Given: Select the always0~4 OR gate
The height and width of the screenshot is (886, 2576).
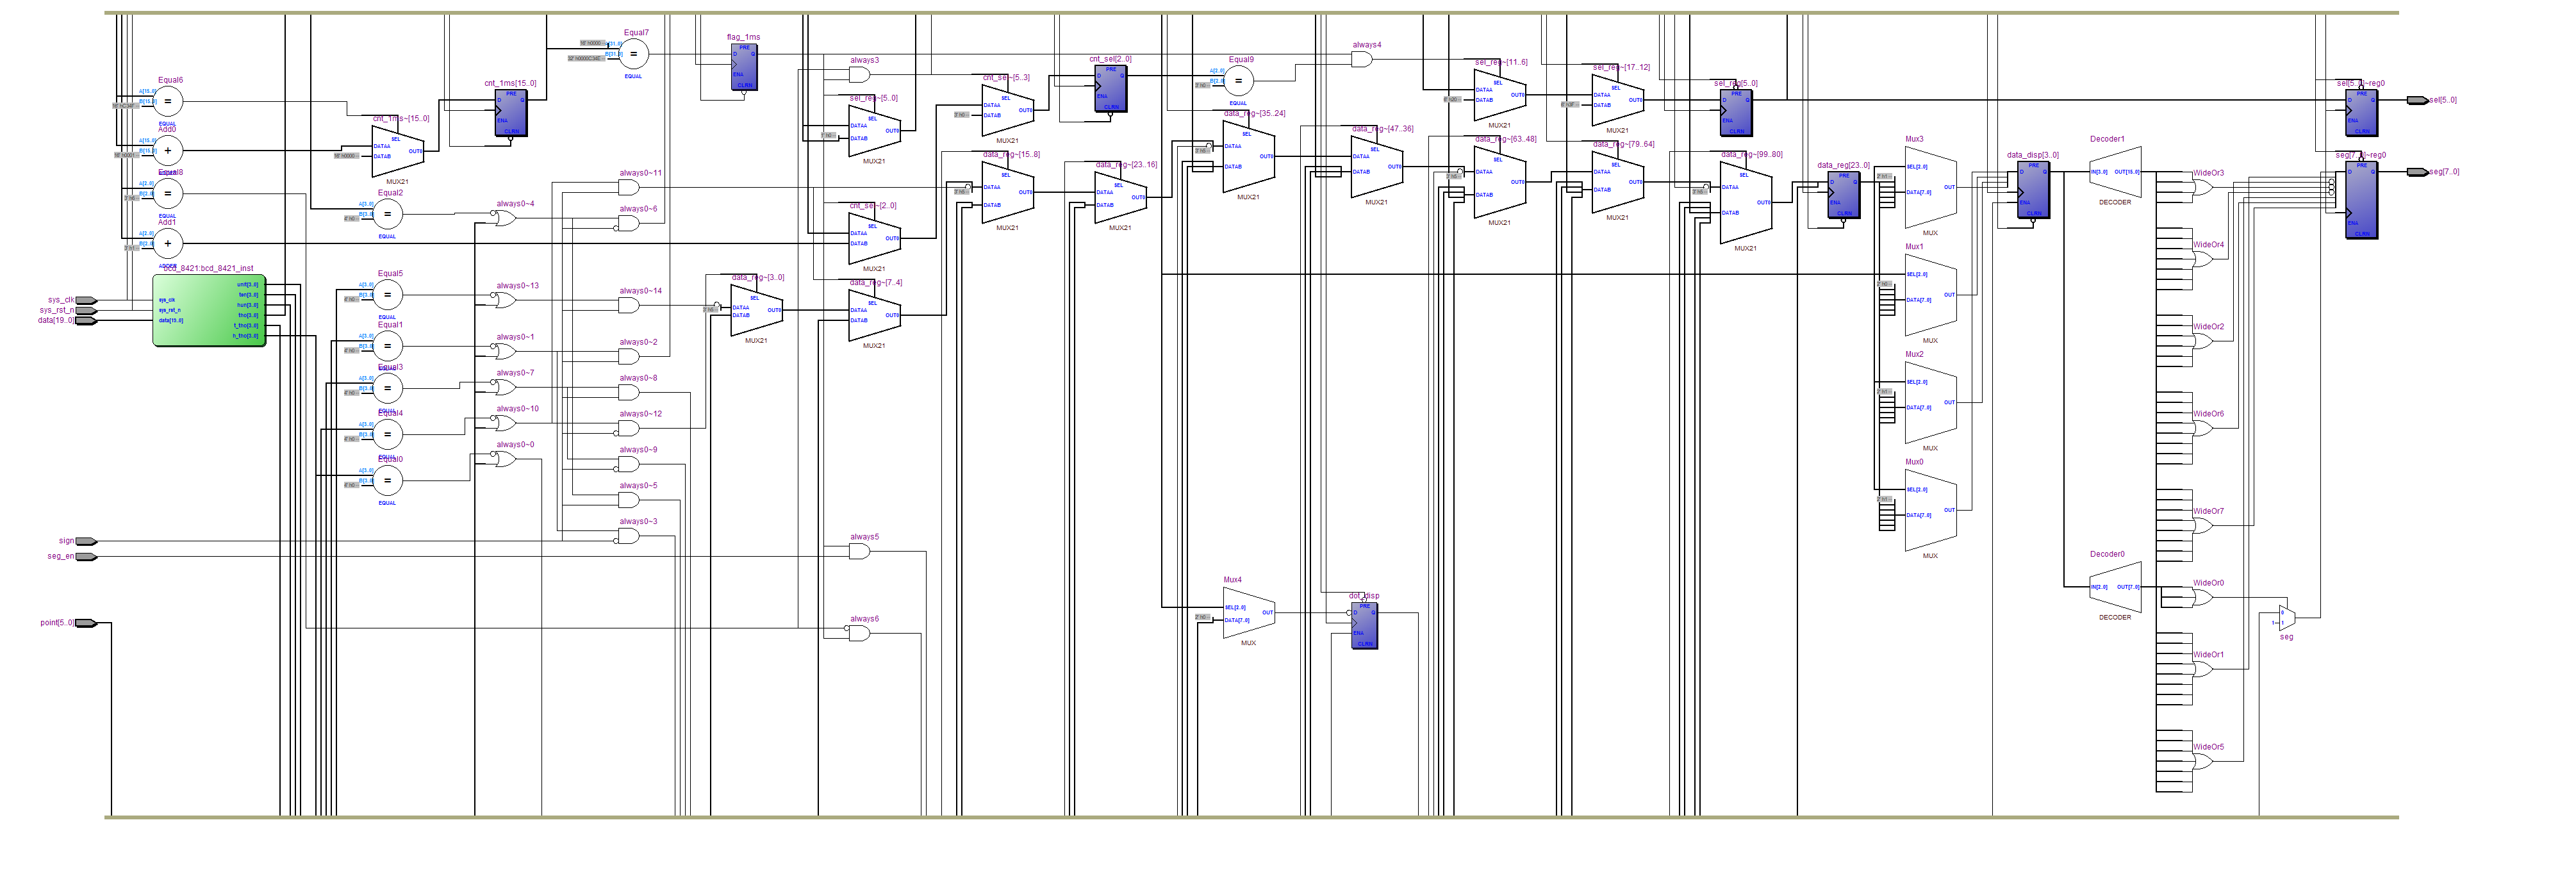Looking at the screenshot, I should point(506,218).
